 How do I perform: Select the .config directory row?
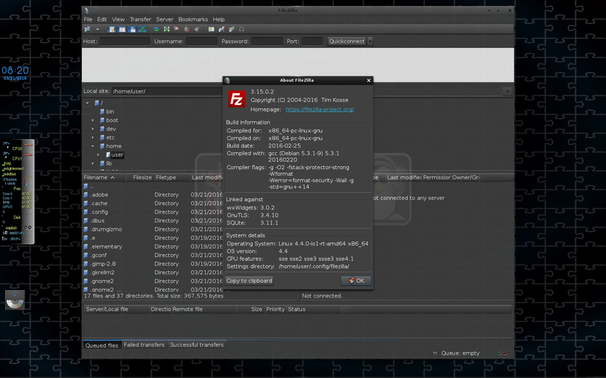[153, 212]
